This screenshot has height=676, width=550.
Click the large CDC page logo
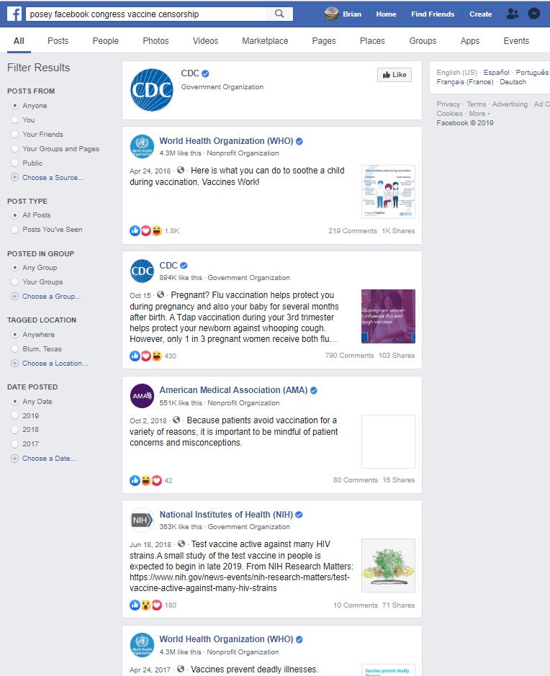click(x=152, y=90)
